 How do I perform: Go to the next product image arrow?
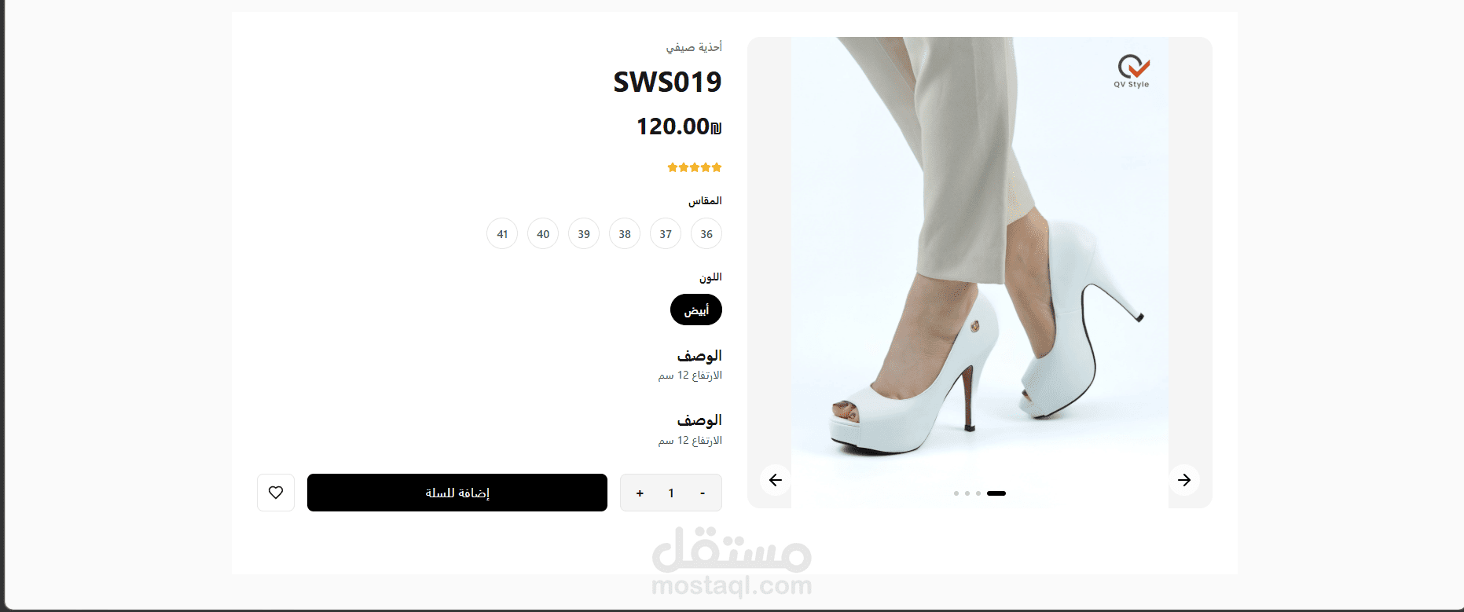pyautogui.click(x=1184, y=480)
